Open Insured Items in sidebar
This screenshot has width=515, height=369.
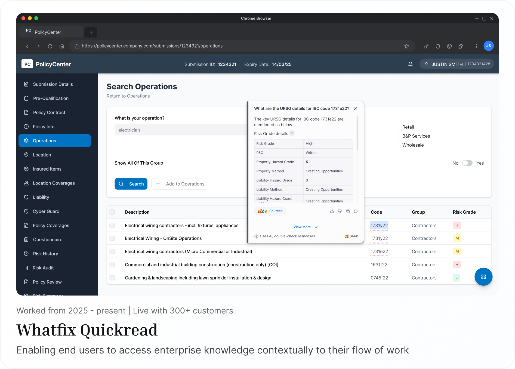[x=54, y=169]
